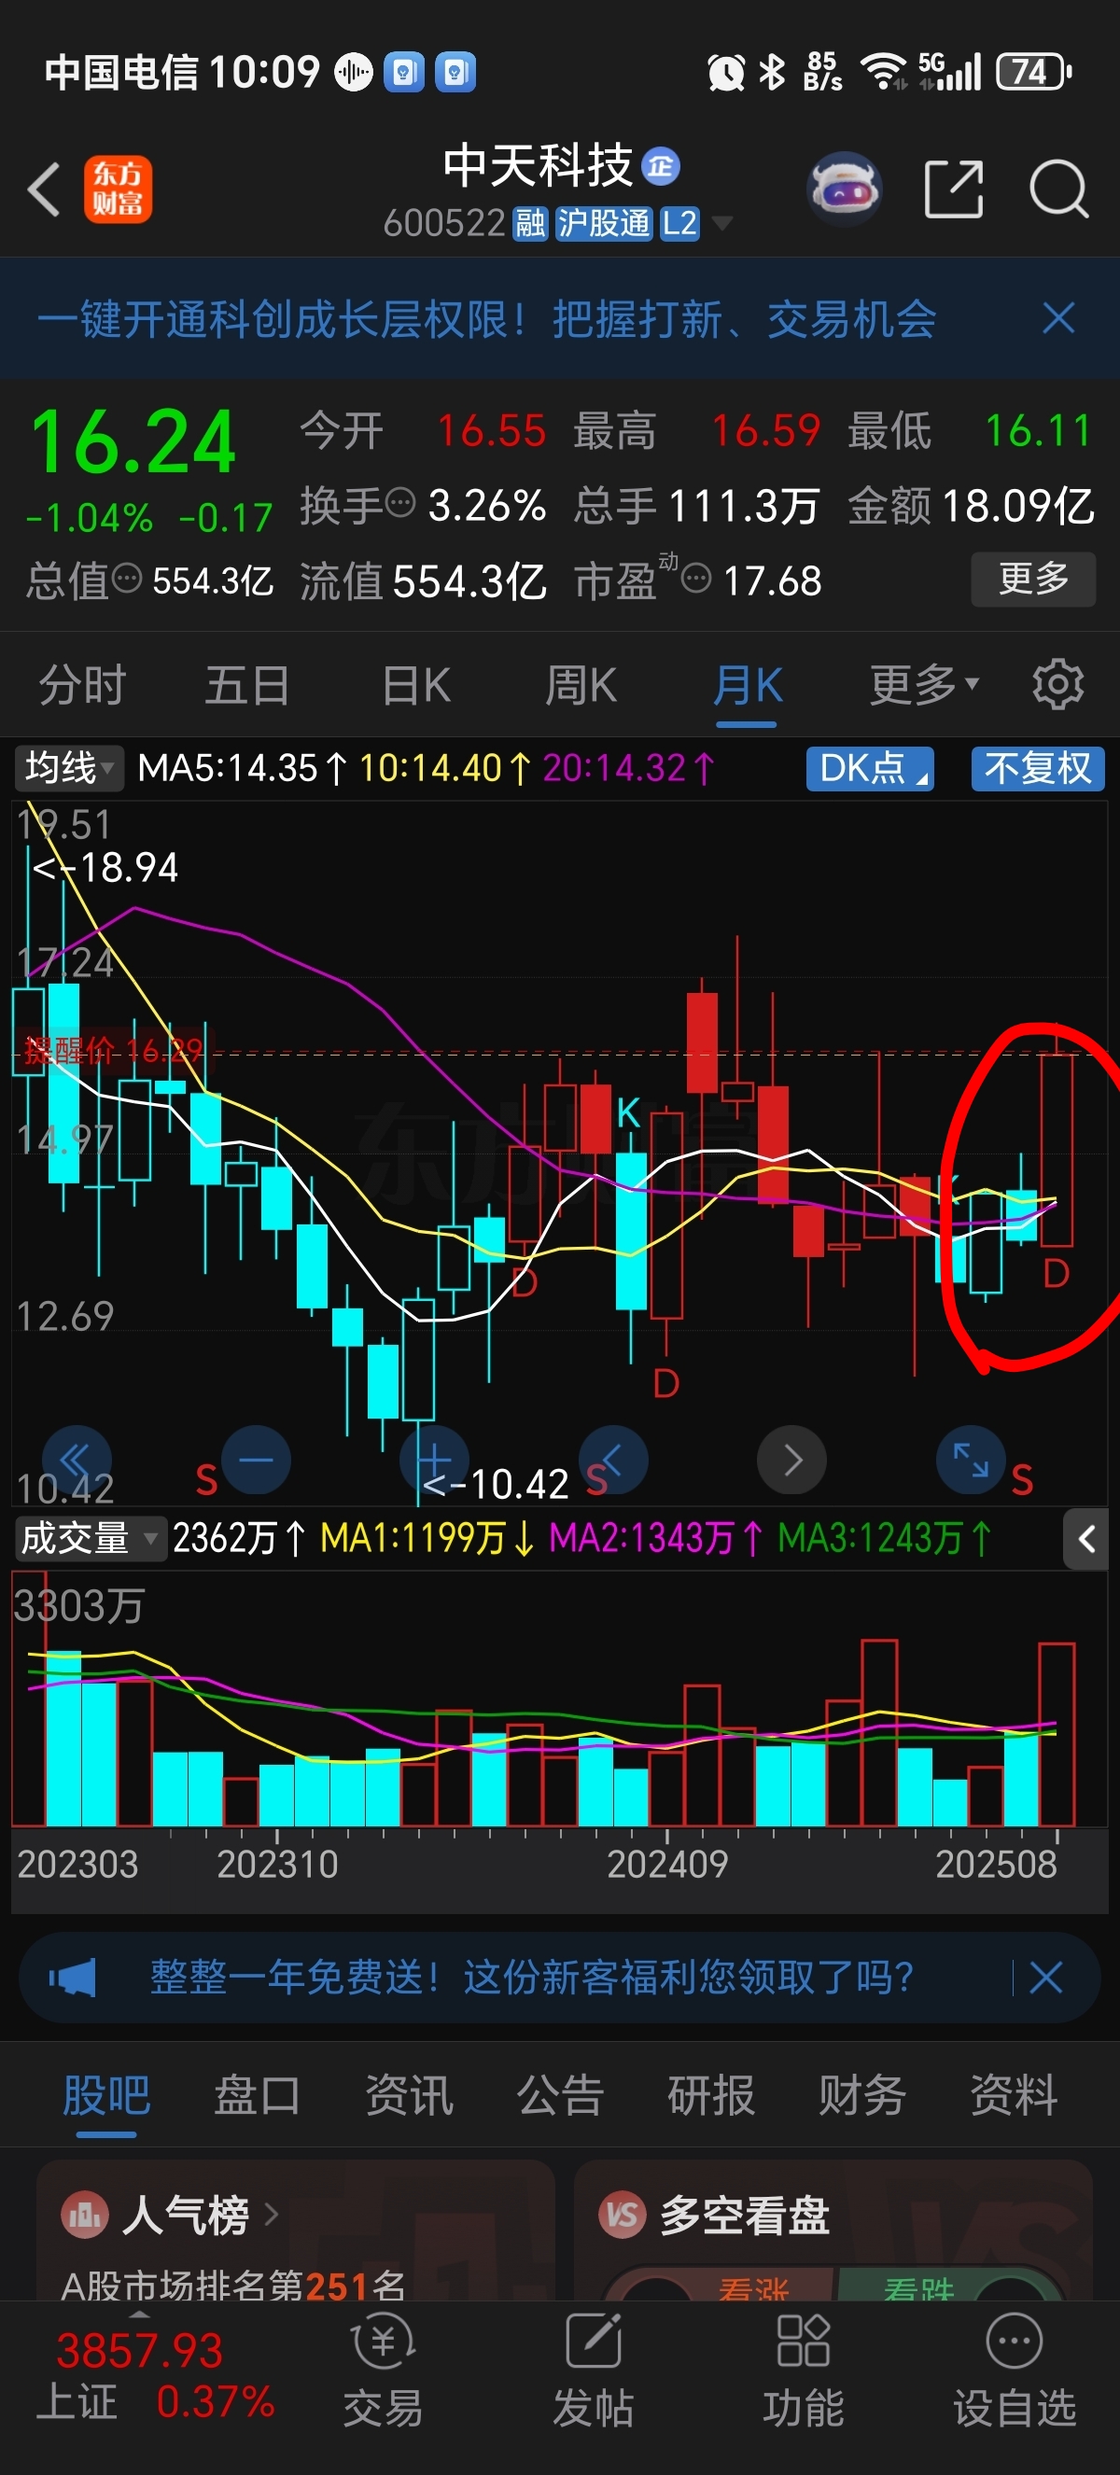Viewport: 1120px width, 2475px height.
Task: Tap the enterprise 企 badge icon
Action: coord(661,166)
